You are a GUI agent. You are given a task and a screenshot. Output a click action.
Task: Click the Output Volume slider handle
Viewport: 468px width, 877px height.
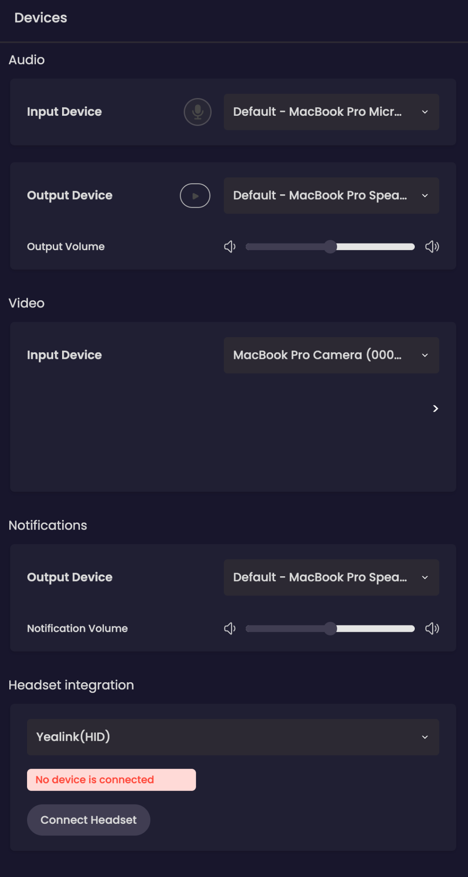coord(330,247)
